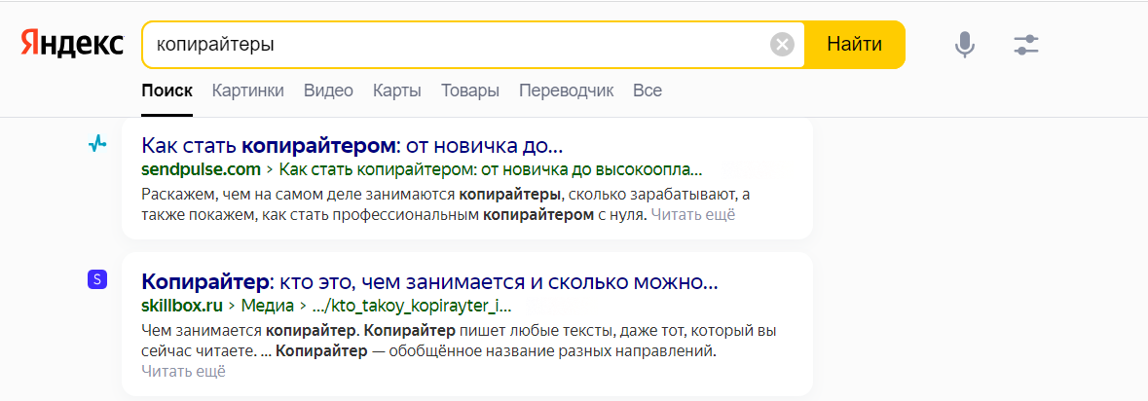
Task: Open the Карты tab
Action: point(396,91)
